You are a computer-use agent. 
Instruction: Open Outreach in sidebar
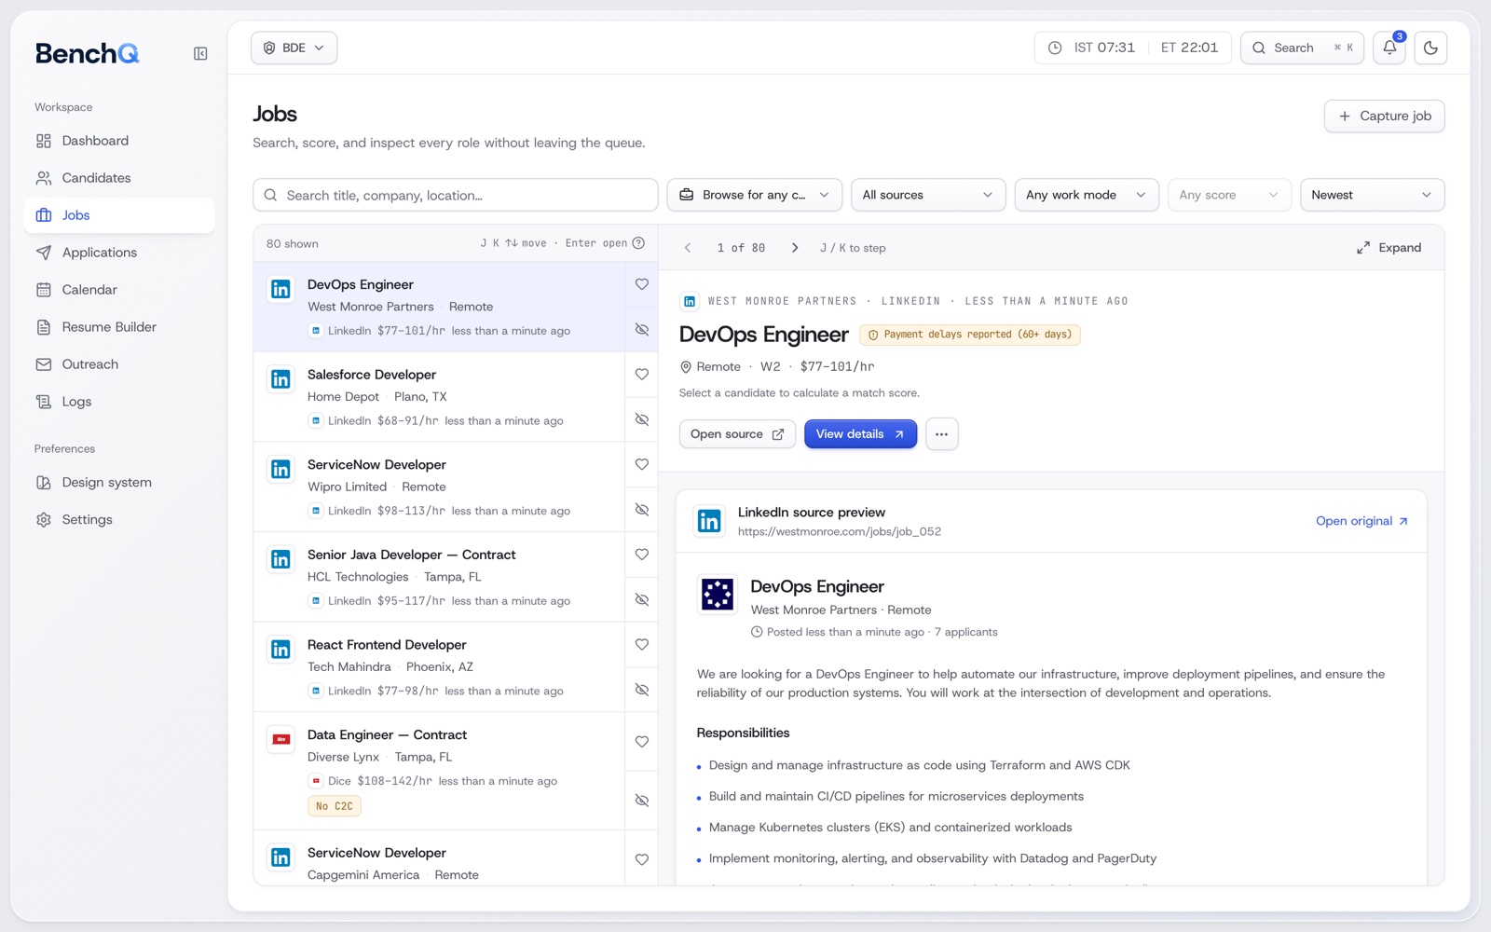coord(119,364)
